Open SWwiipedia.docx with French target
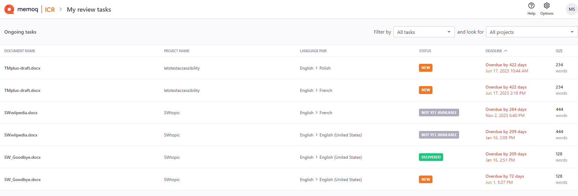 point(21,113)
